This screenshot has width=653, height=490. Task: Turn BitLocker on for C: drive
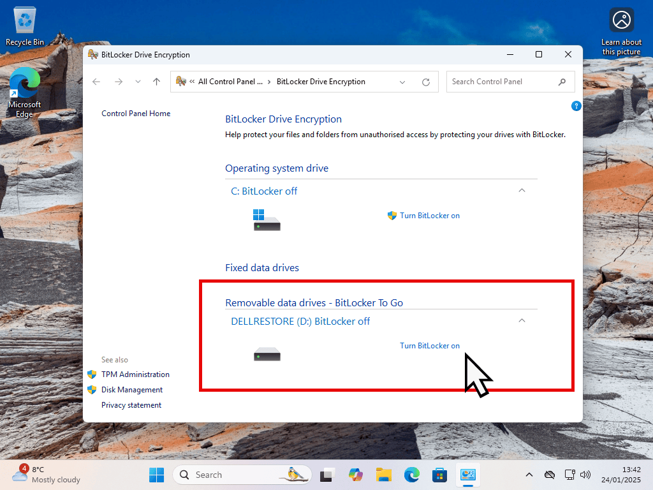(429, 216)
